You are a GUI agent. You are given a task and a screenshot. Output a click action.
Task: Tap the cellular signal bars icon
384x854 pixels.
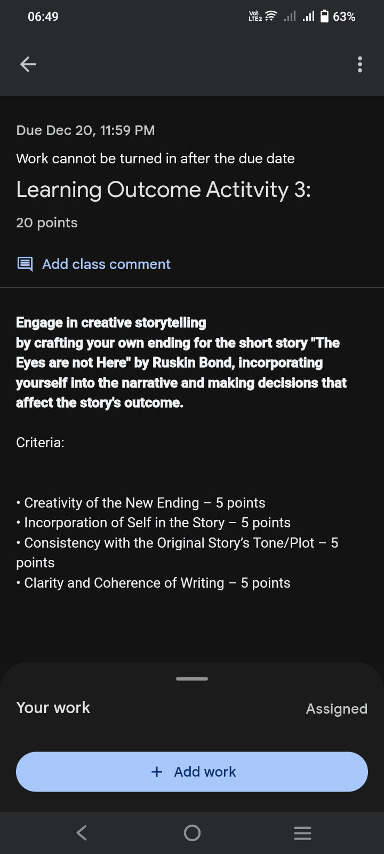[x=308, y=17]
